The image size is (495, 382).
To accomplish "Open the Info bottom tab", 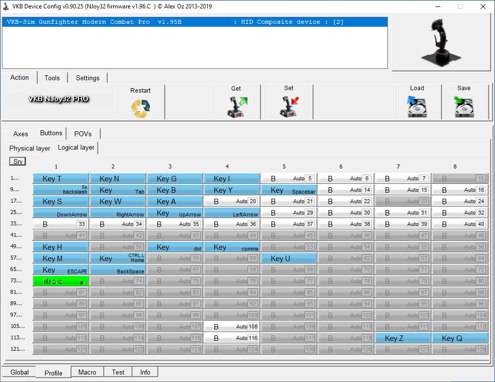I will coord(145,372).
